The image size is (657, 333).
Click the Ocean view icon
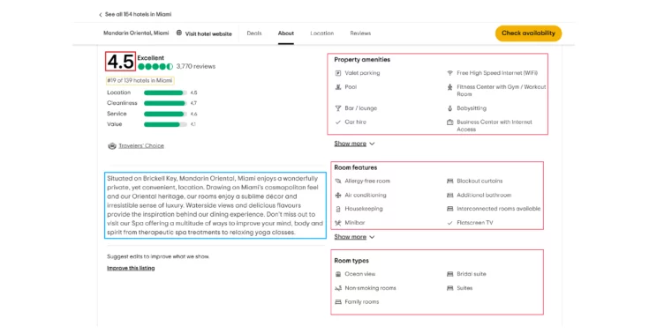pos(338,274)
